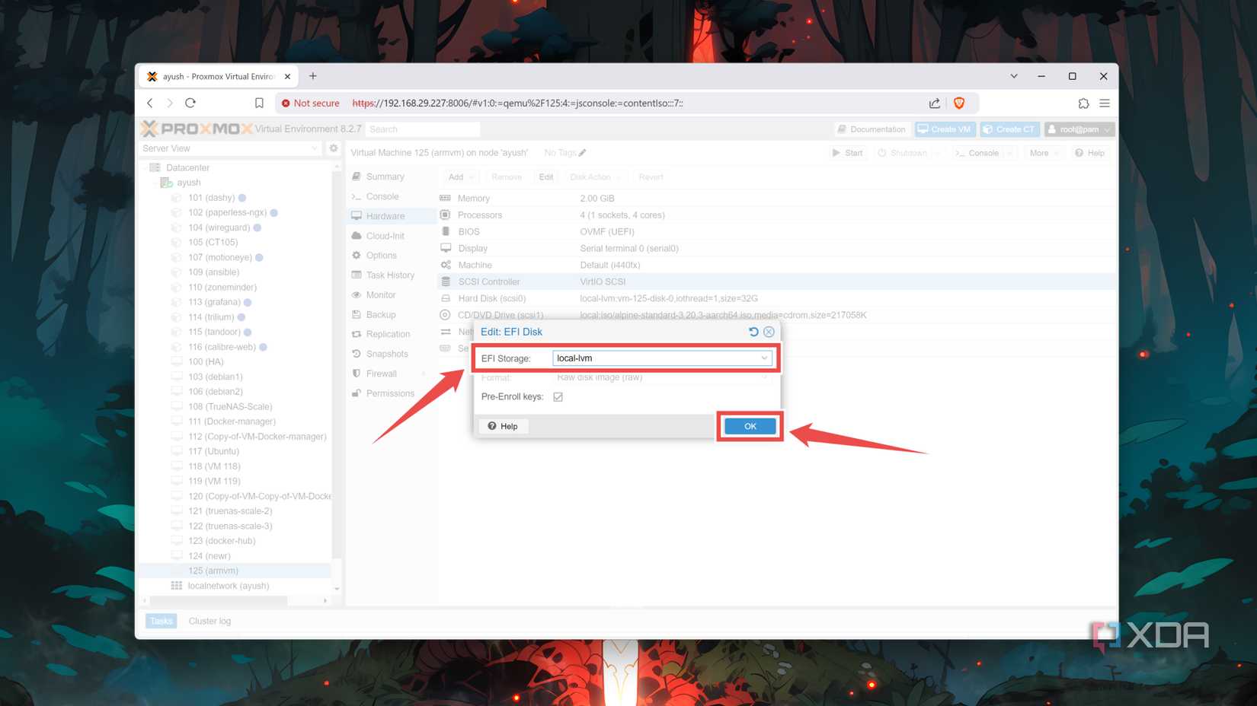Click the Not secure site indicator
The height and width of the screenshot is (706, 1257).
pos(310,103)
